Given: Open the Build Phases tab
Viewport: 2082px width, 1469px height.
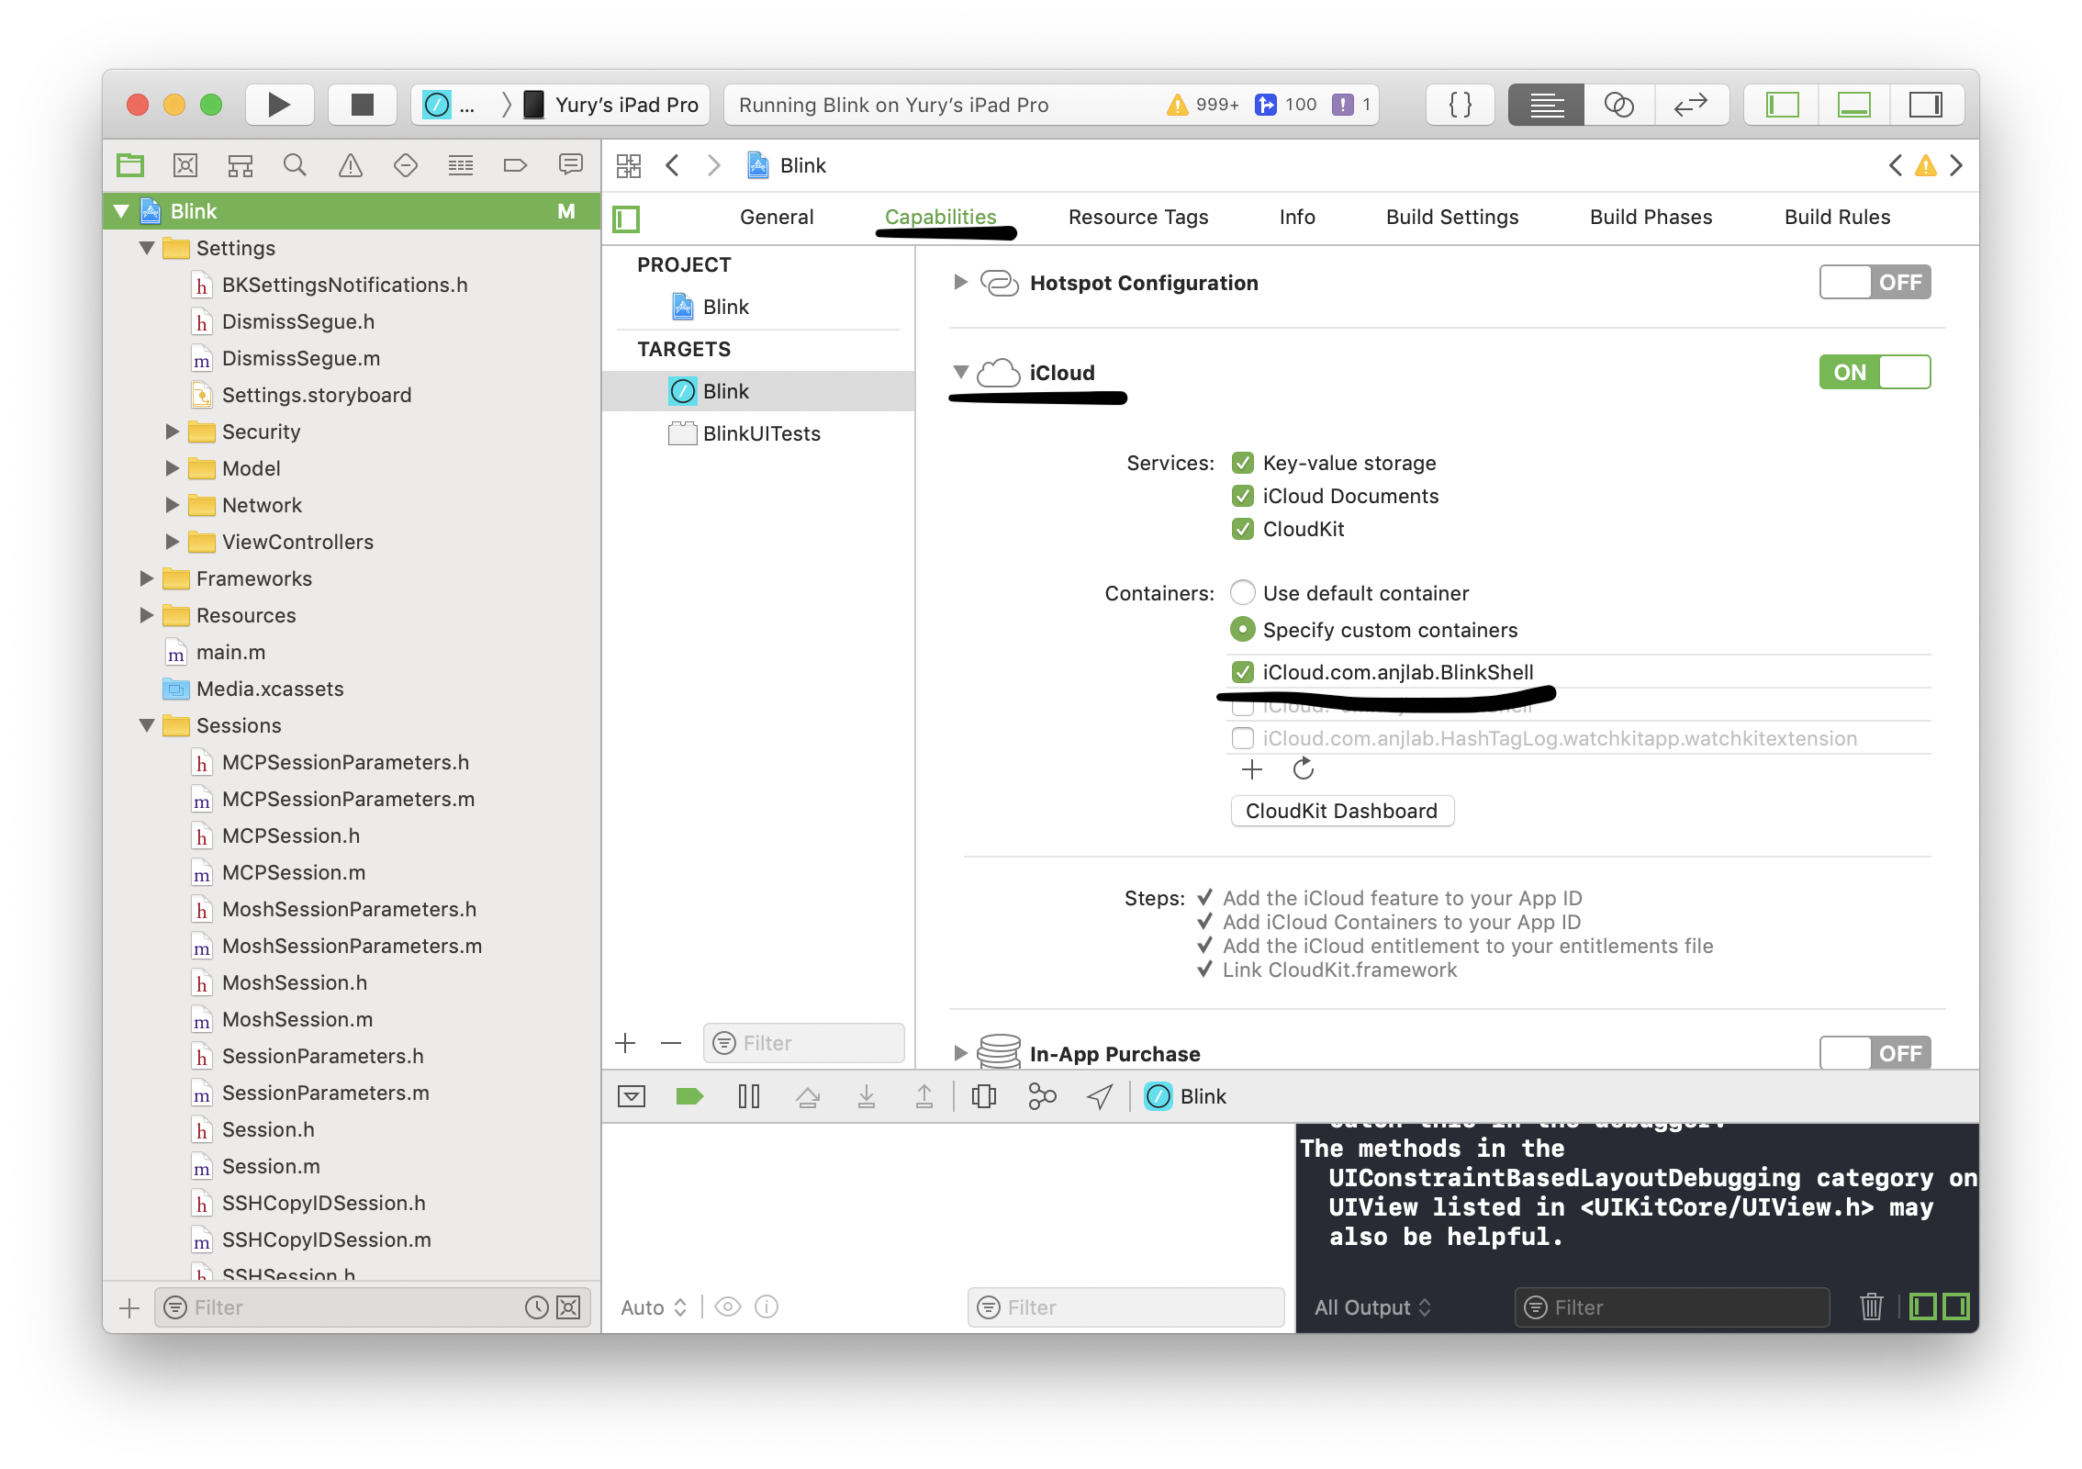Looking at the screenshot, I should point(1651,217).
